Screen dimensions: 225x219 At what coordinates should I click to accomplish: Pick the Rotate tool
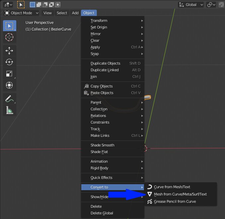pyautogui.click(x=9, y=62)
